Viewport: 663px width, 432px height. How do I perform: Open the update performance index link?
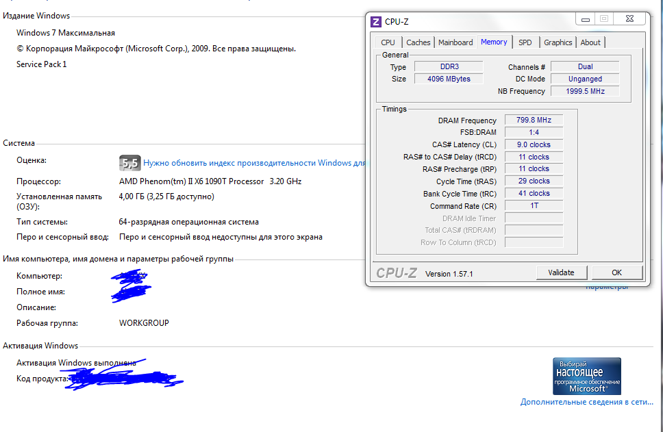[254, 163]
